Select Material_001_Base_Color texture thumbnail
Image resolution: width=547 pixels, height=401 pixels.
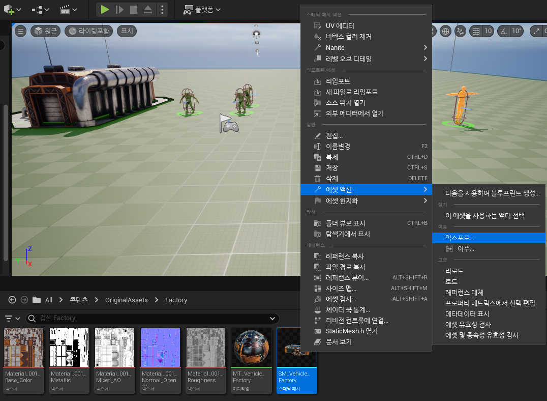(x=23, y=360)
